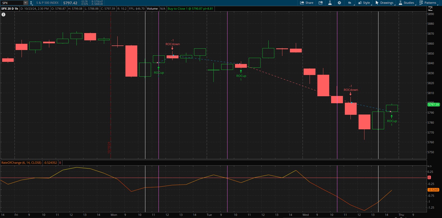This screenshot has height=218, width=442.
Task: Click the C: 5797.59 close value
Action: click(108, 9)
